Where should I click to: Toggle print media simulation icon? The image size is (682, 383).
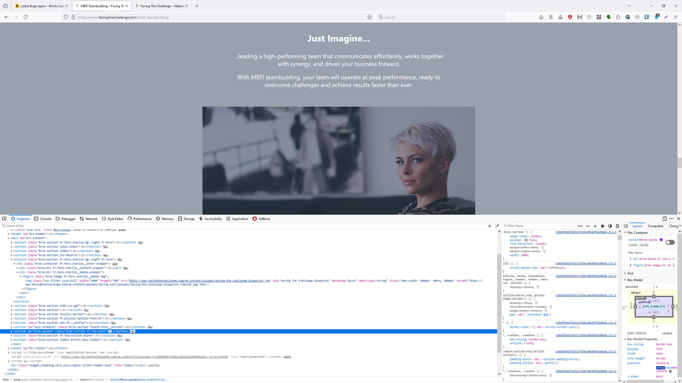point(617,226)
